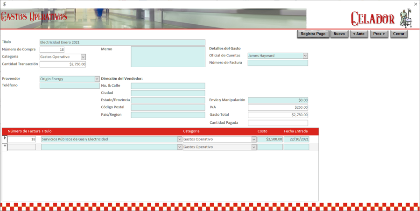The width and height of the screenshot is (420, 211).
Task: Click Fecha Entrada cell 22/10/2021
Action: click(296, 140)
